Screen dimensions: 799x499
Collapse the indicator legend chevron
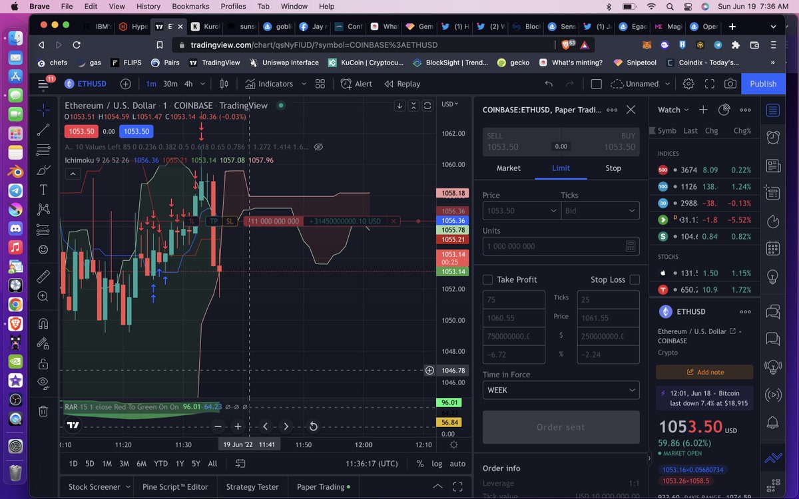point(73,174)
